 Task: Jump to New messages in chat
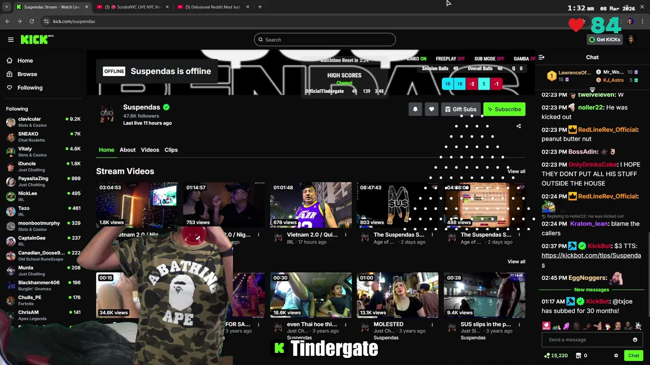pos(592,289)
